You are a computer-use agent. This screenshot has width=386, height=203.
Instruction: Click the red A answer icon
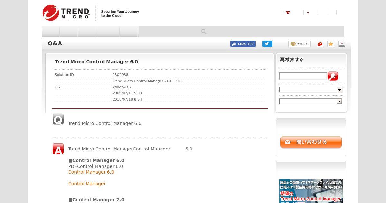(x=58, y=149)
